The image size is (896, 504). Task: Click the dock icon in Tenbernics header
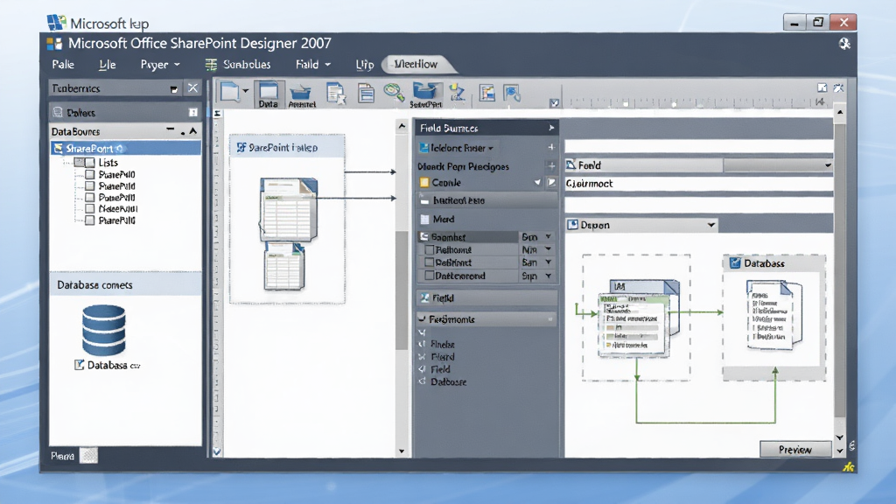[x=174, y=89]
